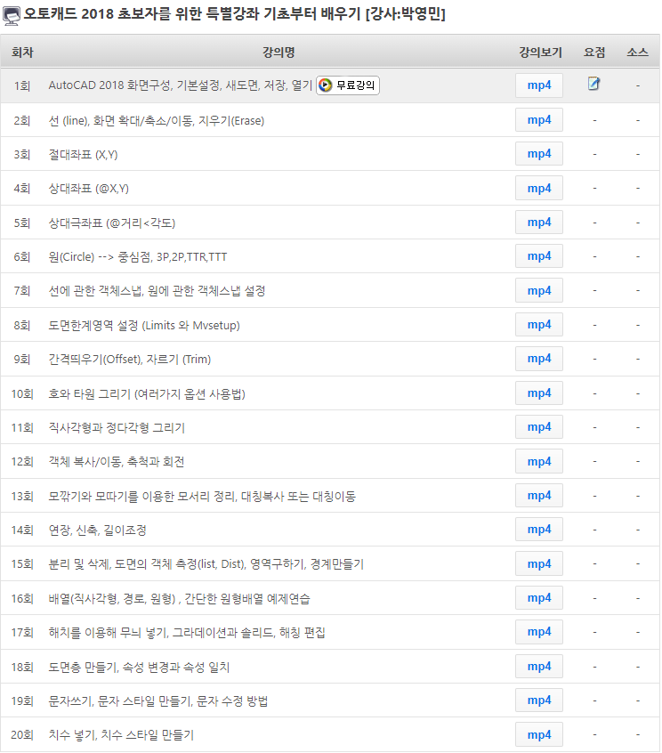
Task: Play mp4 for 4회 상대좌표
Action: click(539, 189)
